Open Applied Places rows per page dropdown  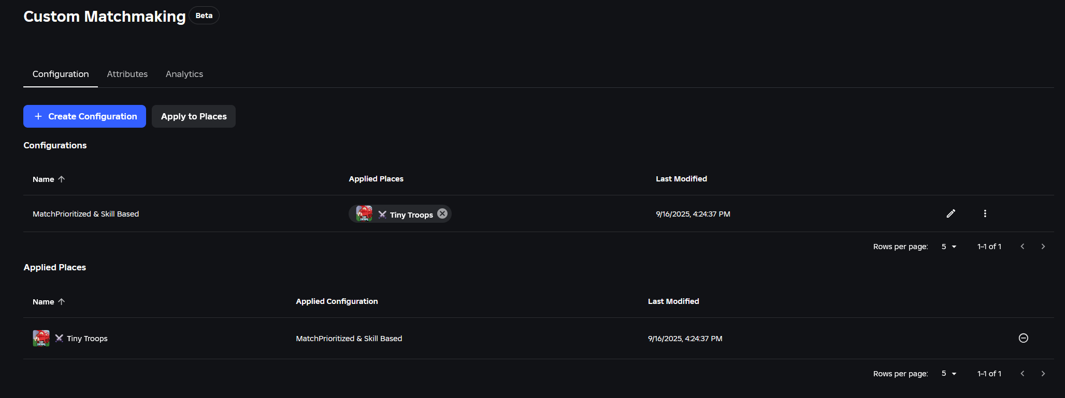(x=949, y=373)
